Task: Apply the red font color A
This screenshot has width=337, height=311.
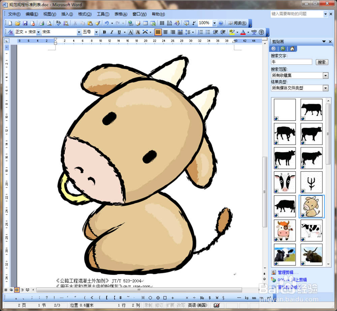Action: pyautogui.click(x=243, y=32)
